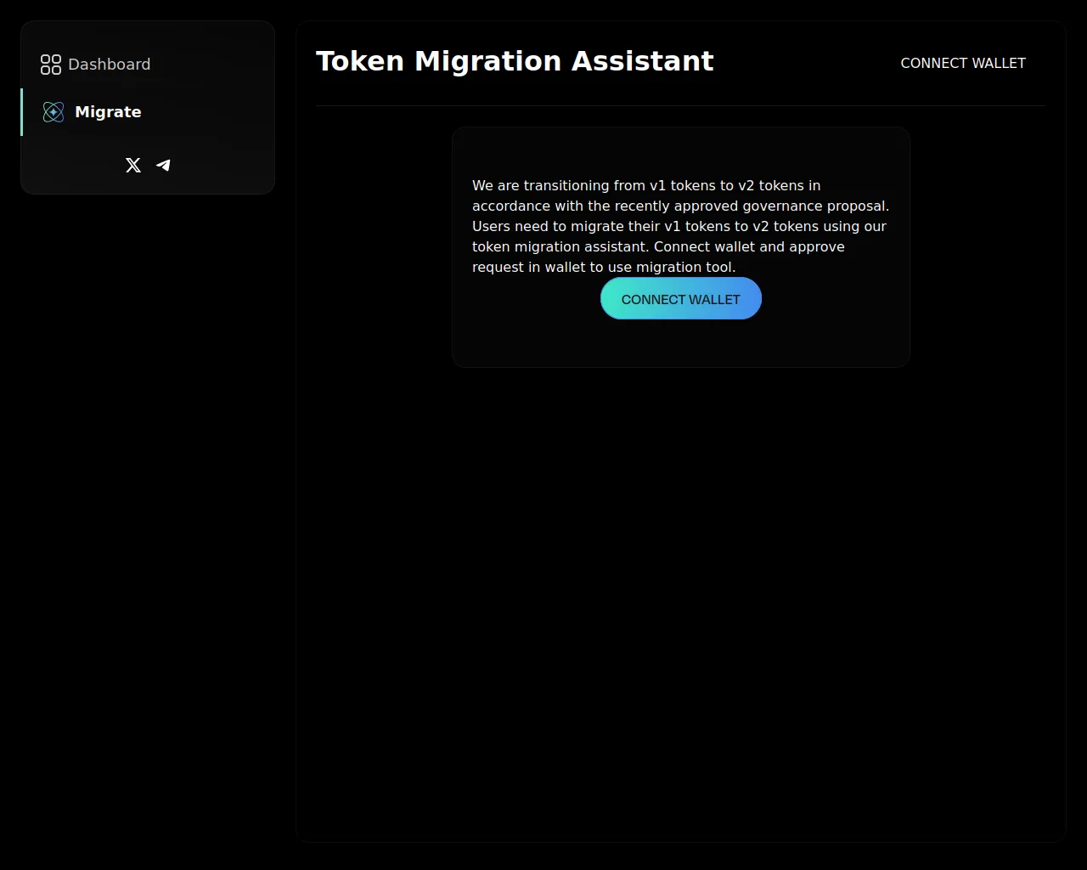
Task: Open the Telegram paper plane icon
Action: [164, 166]
